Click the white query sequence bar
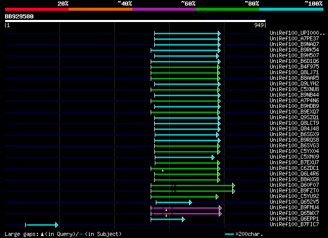This screenshot has height=238, width=328. (135, 21)
